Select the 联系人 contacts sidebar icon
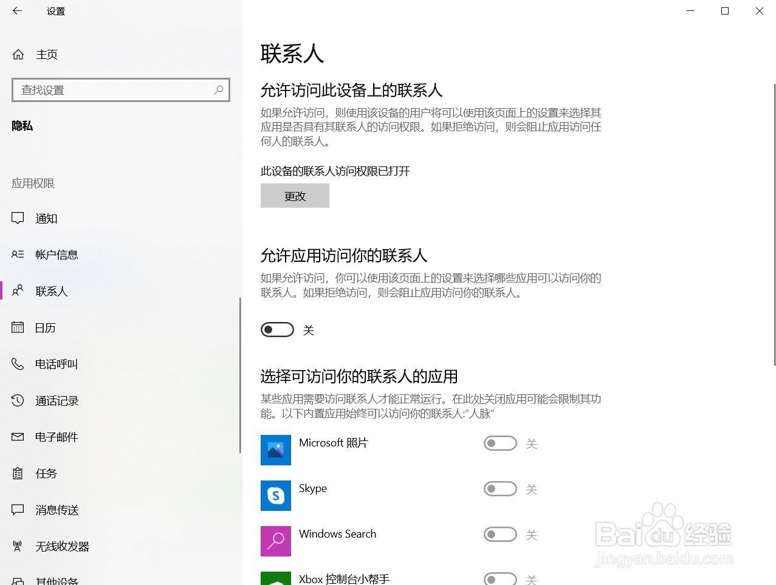 pyautogui.click(x=18, y=291)
